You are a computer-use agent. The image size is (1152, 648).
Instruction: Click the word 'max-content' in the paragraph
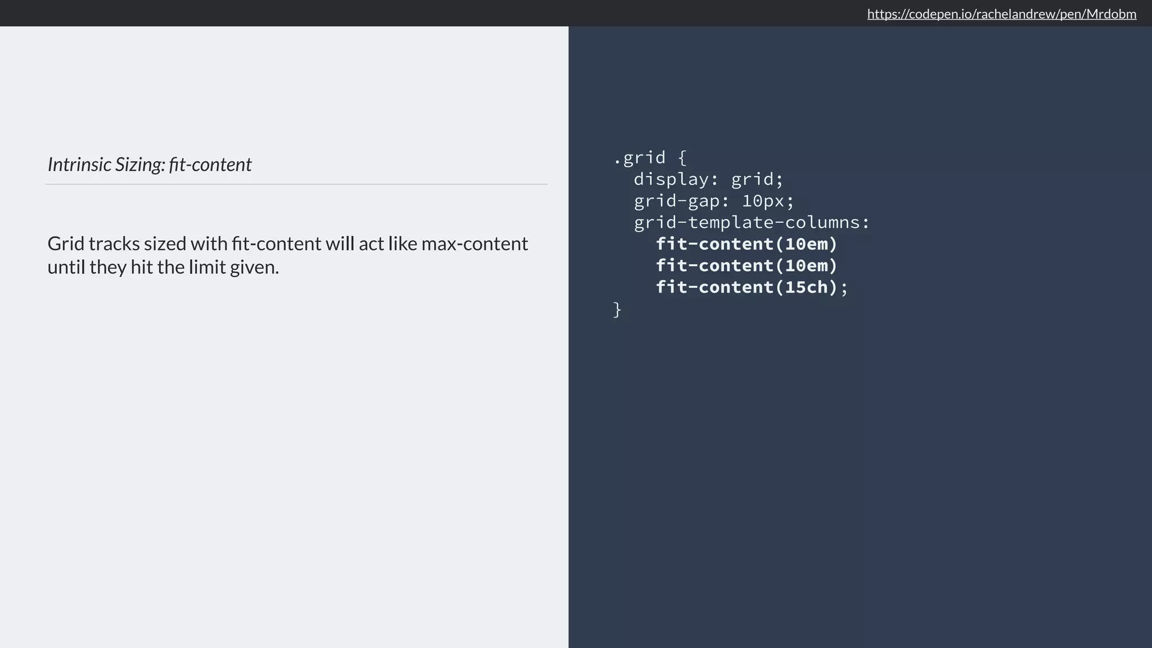(x=474, y=244)
